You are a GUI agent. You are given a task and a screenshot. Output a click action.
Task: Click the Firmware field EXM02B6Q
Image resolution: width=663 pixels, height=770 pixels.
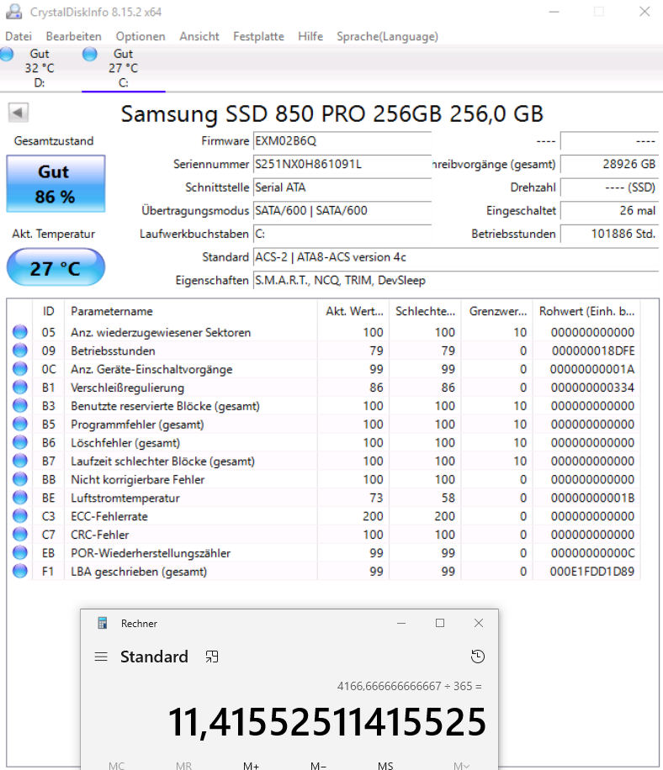342,141
